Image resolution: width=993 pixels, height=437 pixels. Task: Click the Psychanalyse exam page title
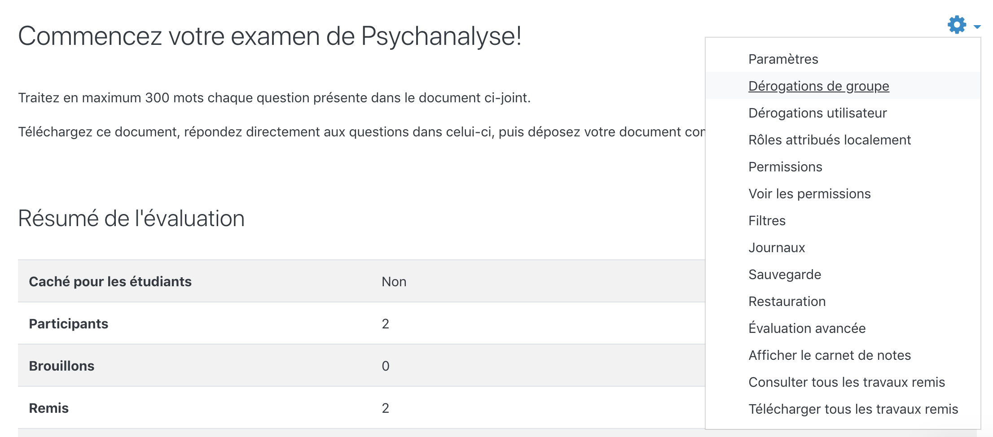point(269,36)
